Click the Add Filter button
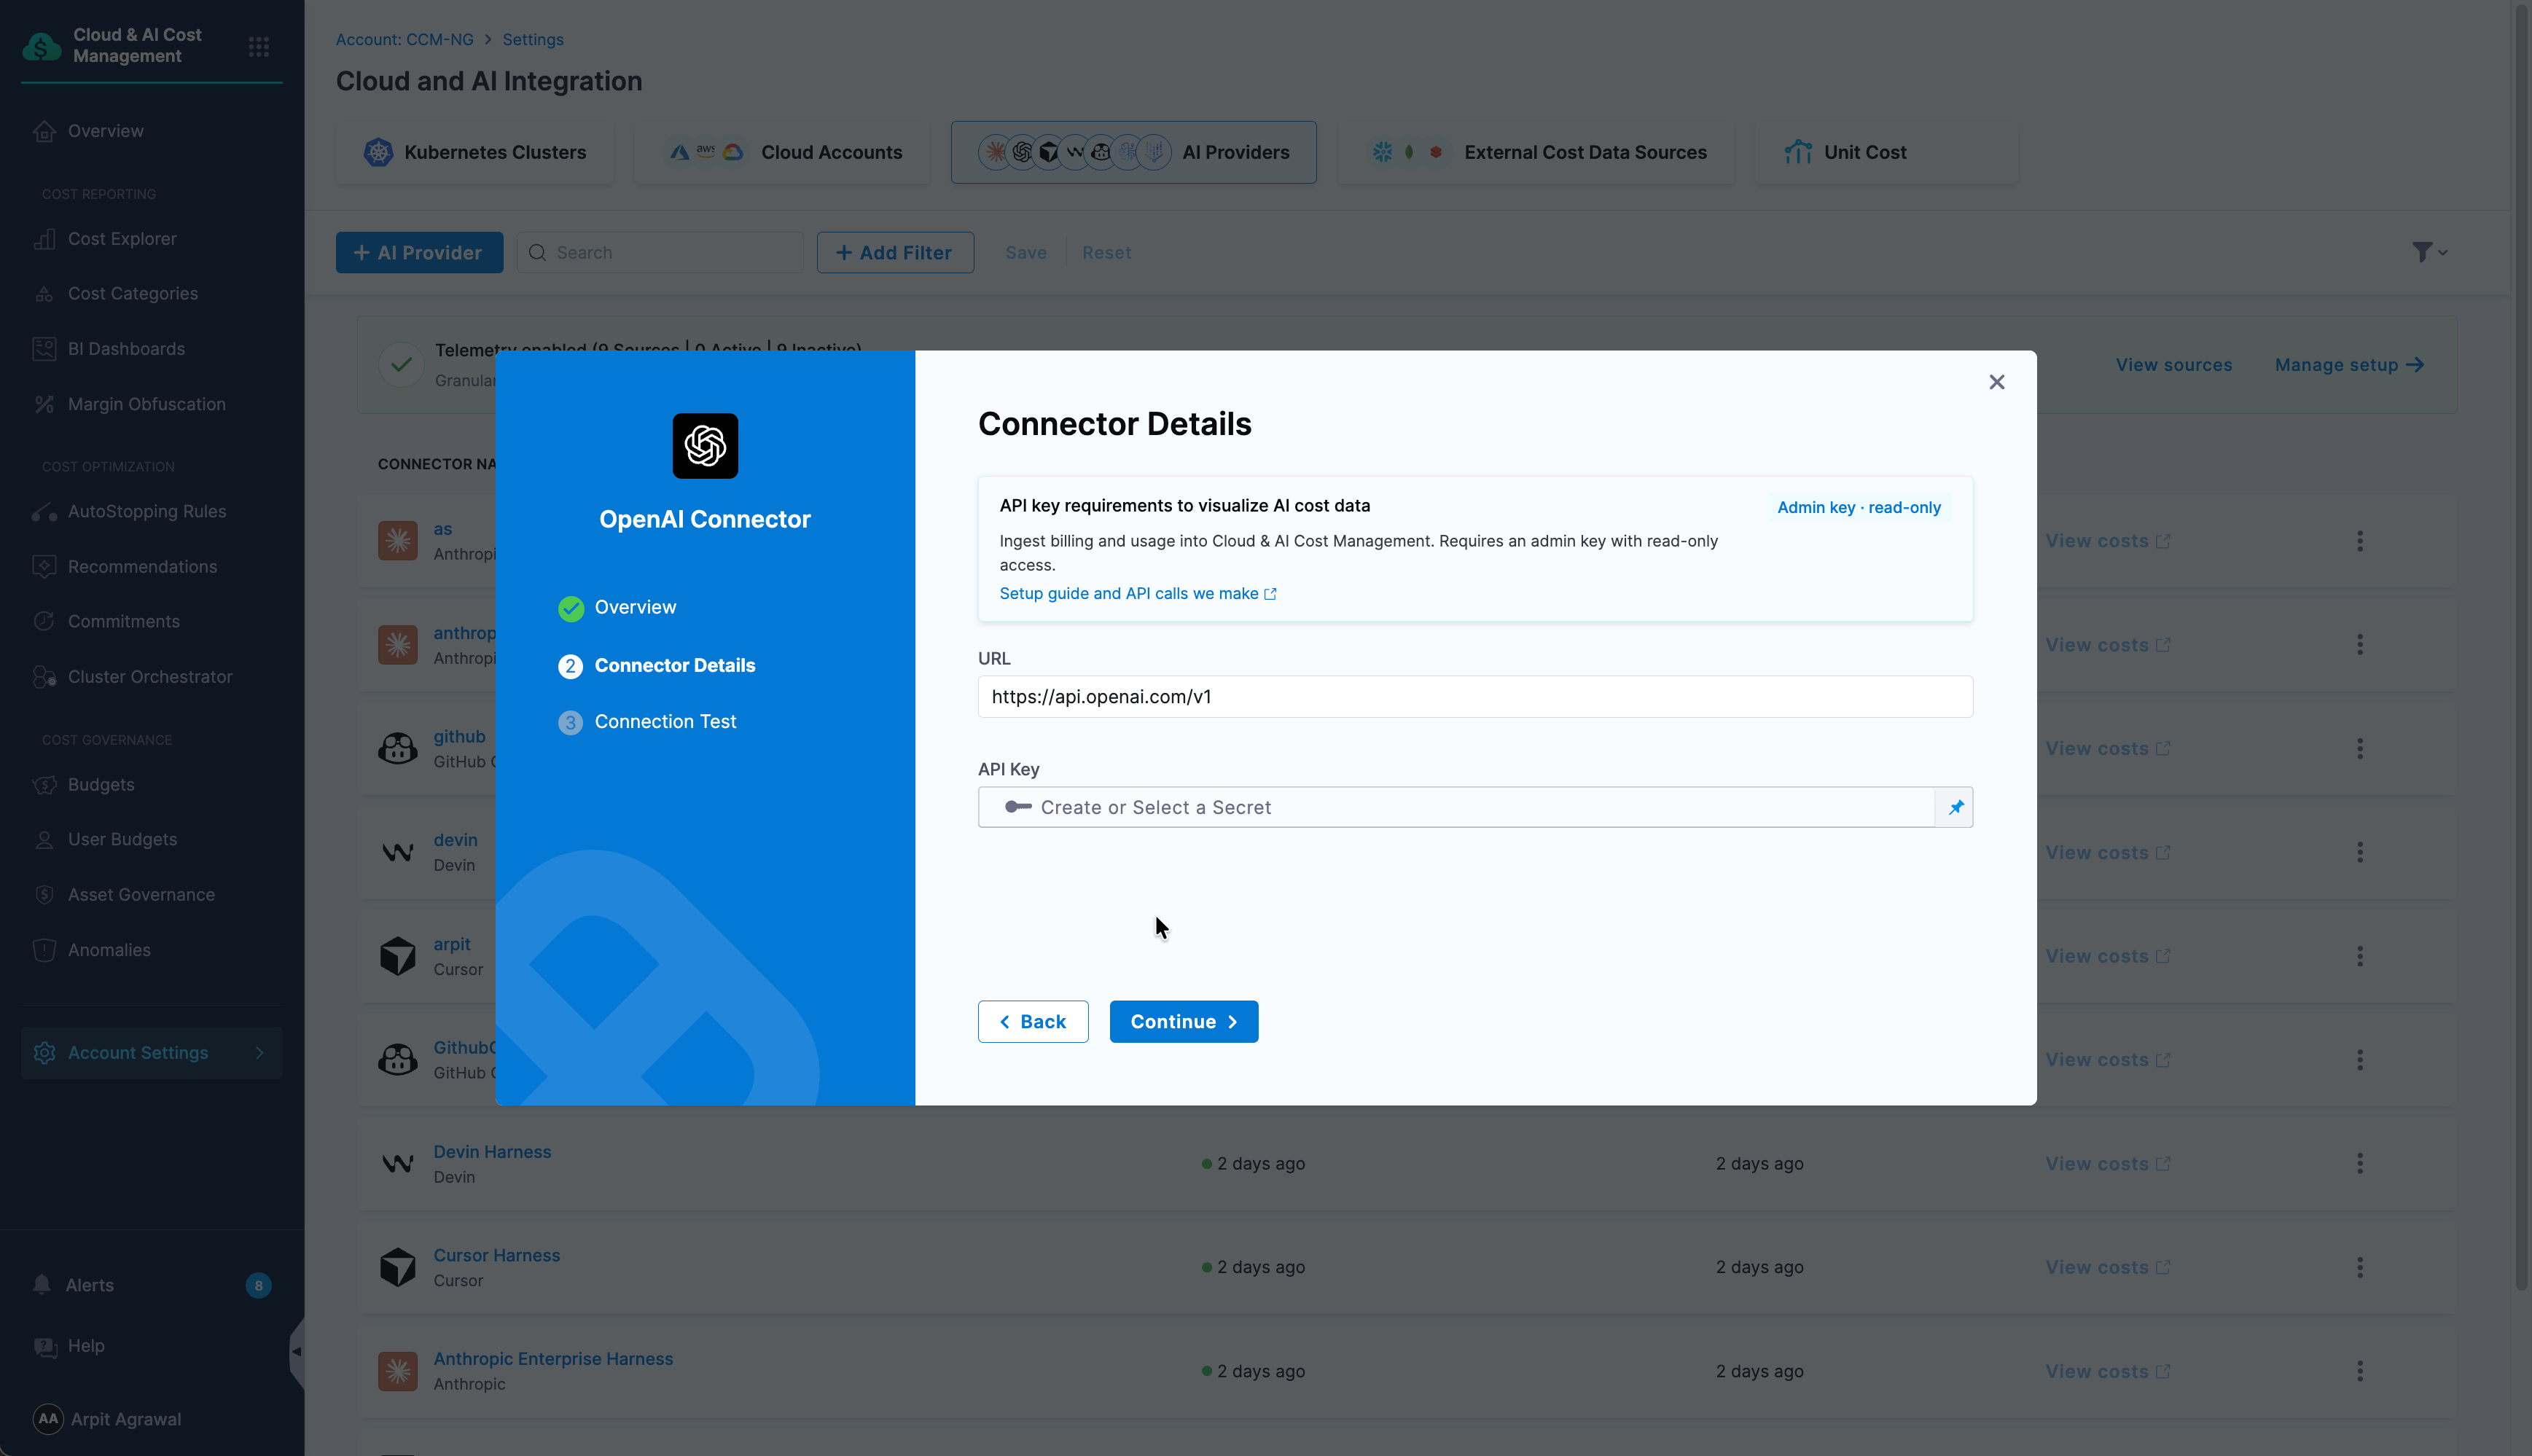This screenshot has height=1456, width=2532. 895,253
